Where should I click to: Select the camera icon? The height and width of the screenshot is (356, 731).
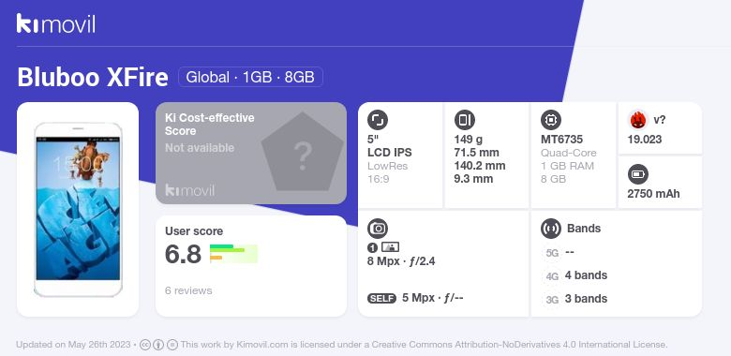point(377,229)
